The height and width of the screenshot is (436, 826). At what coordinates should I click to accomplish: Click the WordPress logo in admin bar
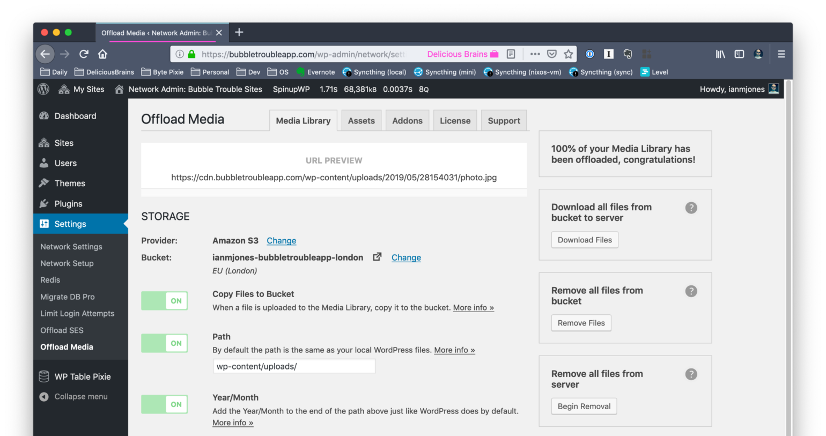click(43, 89)
